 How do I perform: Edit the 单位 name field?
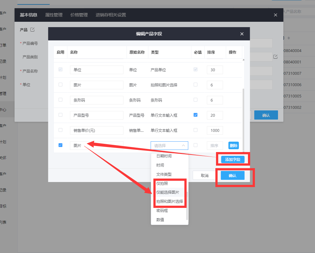[97, 70]
